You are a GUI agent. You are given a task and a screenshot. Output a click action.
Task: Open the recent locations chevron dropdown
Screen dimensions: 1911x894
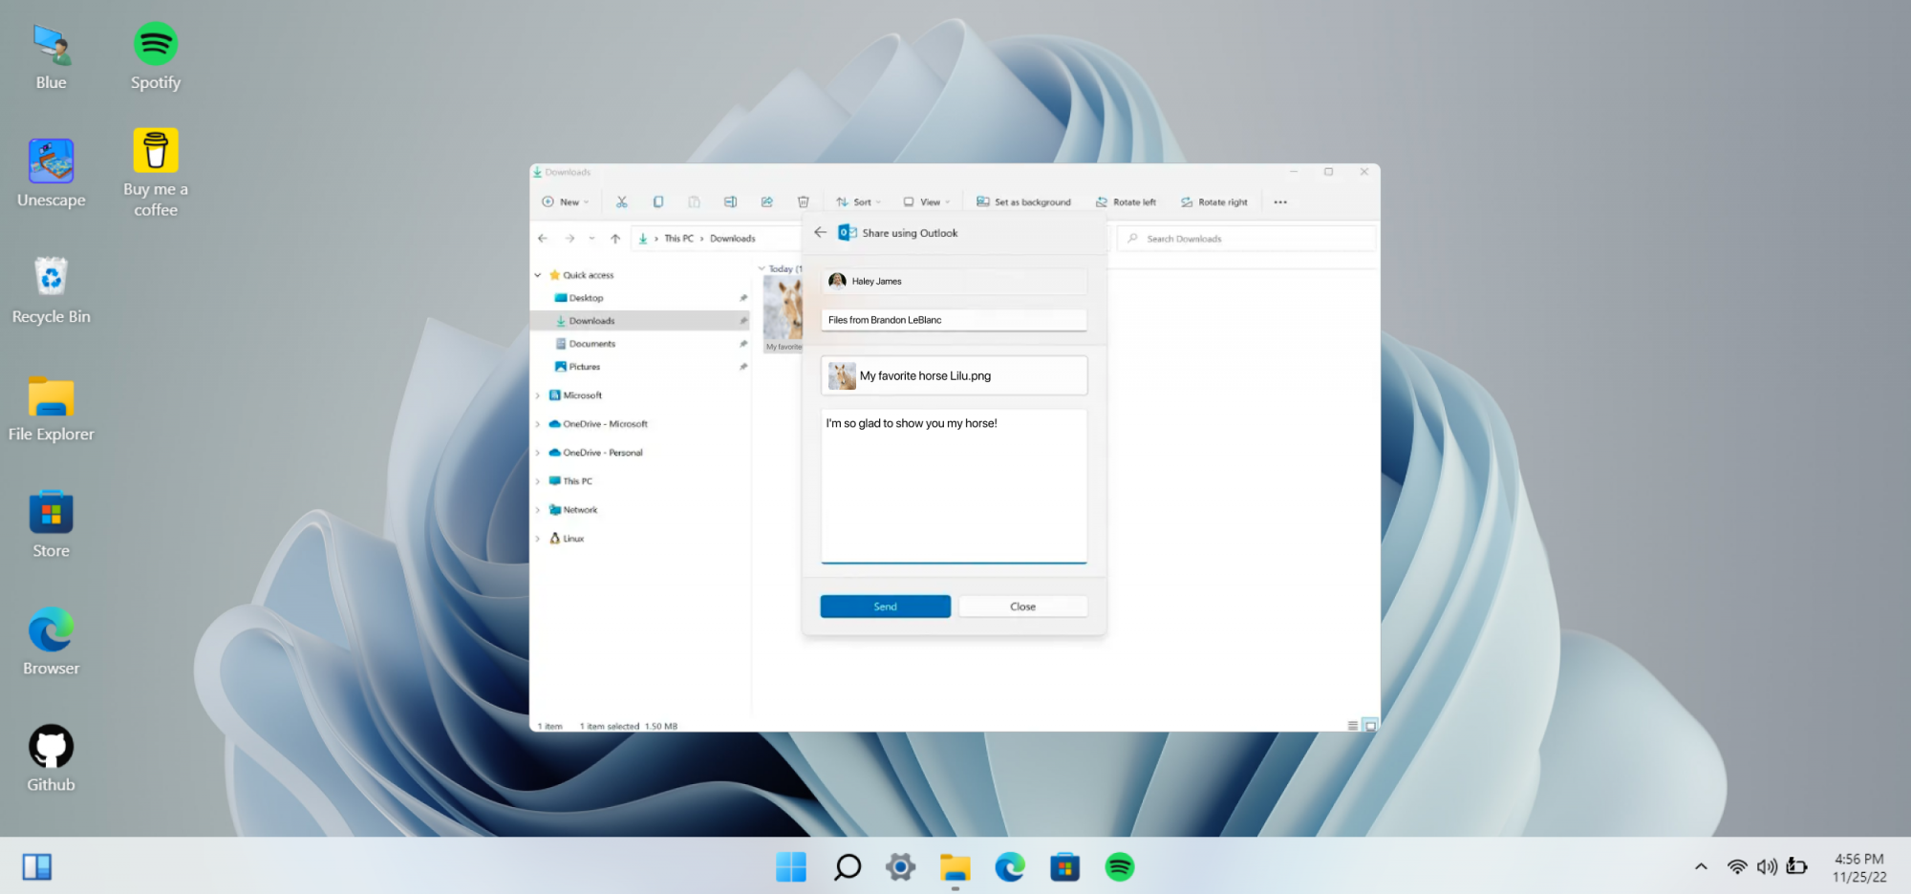pos(592,238)
